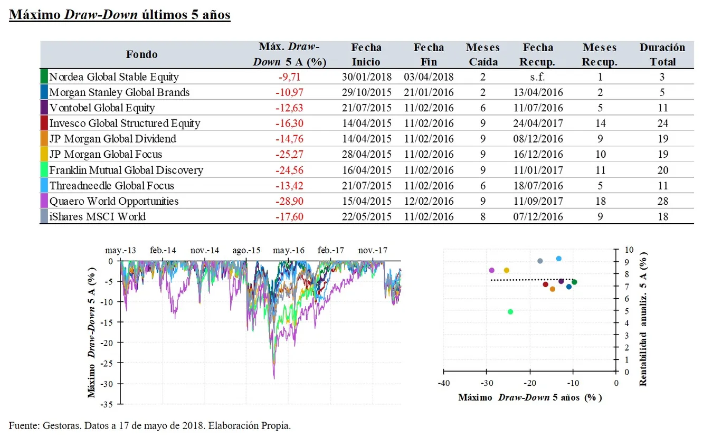Select the 'Fondo' column header
This screenshot has height=438, width=703.
pos(141,54)
